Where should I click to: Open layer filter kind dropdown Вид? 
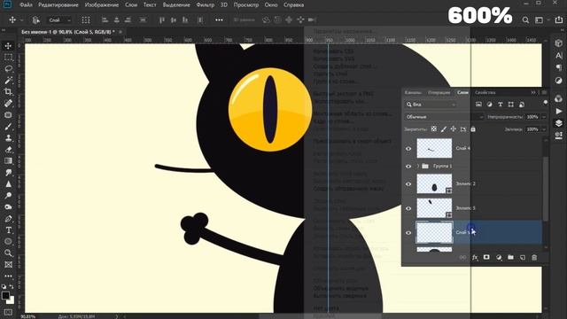click(431, 105)
